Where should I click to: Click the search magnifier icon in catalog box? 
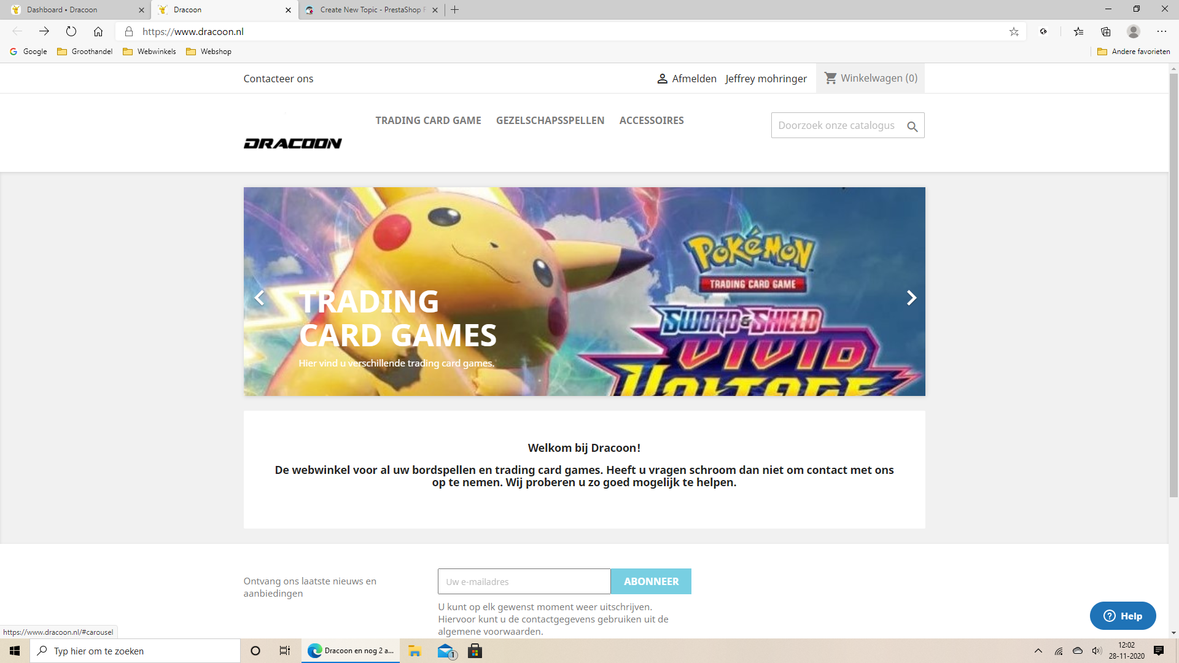pos(912,126)
